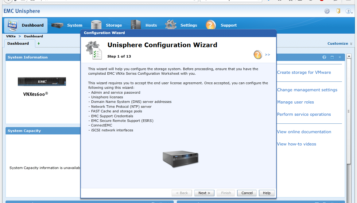
Task: Click "iSCSI network interfaces" list line
Action: tap(111, 130)
